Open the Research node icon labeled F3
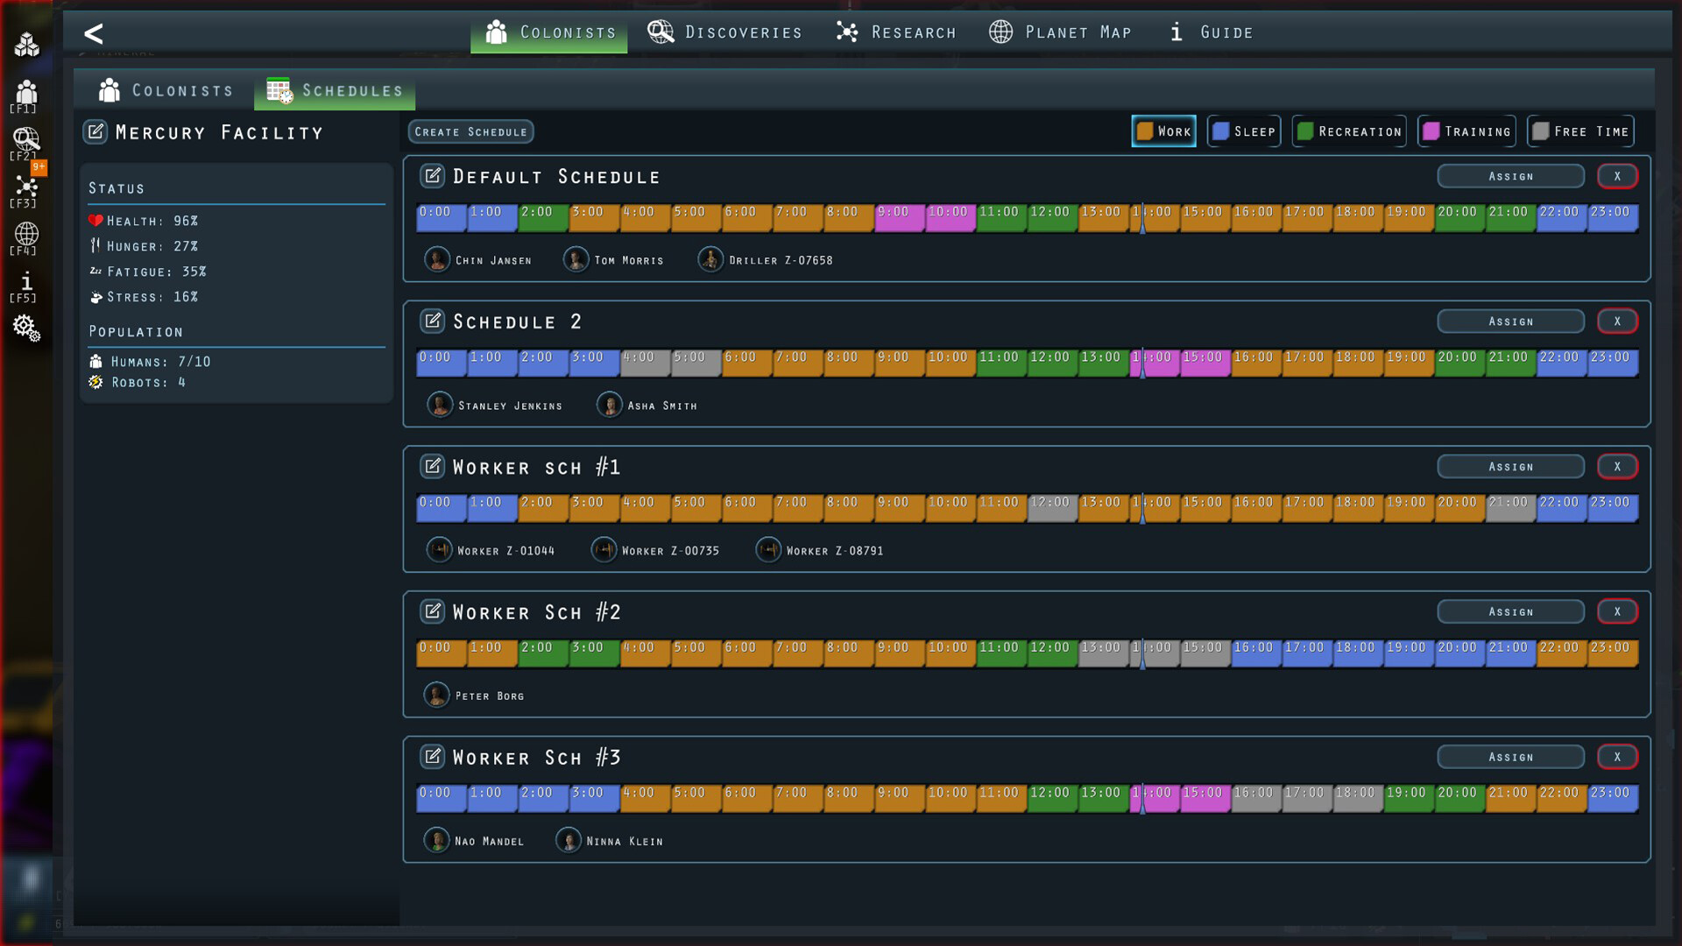The height and width of the screenshot is (946, 1682). coord(25,188)
